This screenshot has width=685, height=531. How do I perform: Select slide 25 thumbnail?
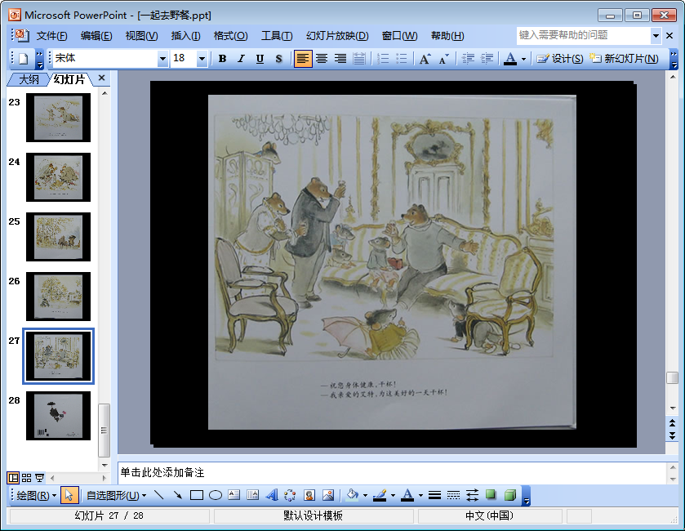pos(58,237)
